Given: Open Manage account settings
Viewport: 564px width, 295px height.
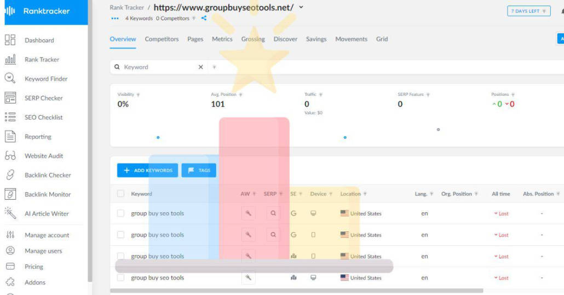Looking at the screenshot, I should [x=47, y=235].
